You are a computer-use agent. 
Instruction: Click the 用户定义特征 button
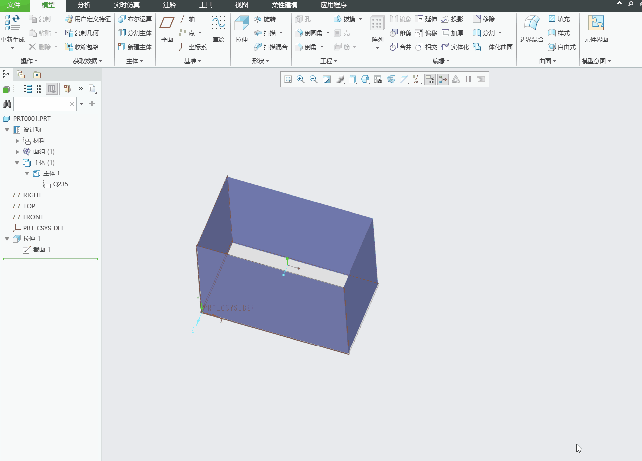[88, 19]
